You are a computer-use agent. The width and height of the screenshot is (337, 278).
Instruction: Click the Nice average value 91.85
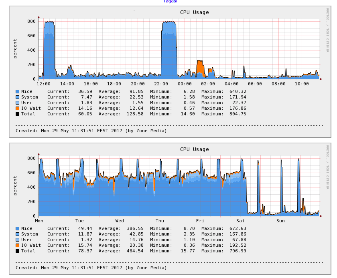pyautogui.click(x=136, y=92)
